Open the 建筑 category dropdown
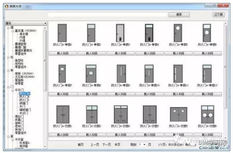 [x=45, y=23]
